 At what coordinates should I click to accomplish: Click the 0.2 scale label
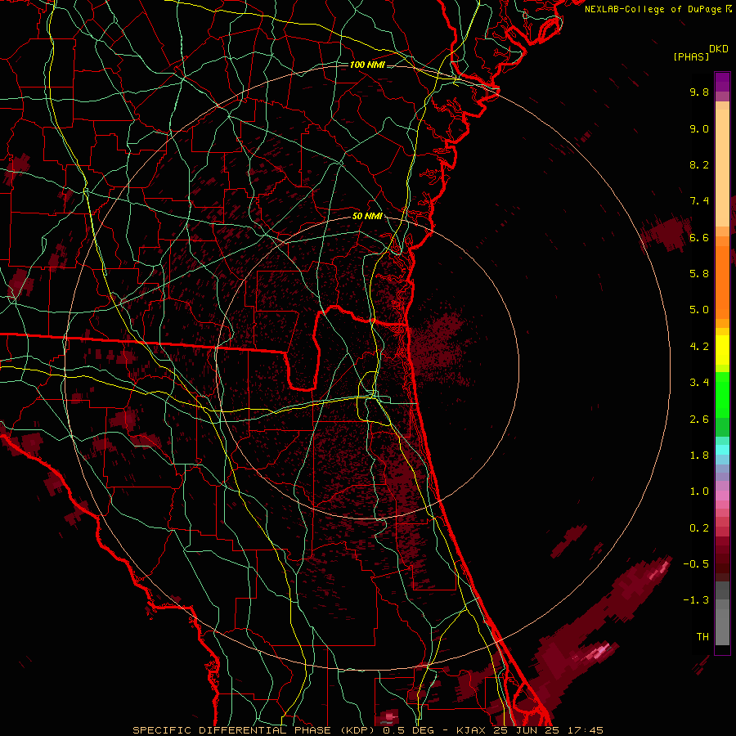point(699,528)
